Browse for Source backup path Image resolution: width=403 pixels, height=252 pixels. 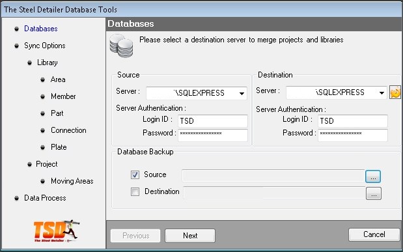click(x=373, y=176)
